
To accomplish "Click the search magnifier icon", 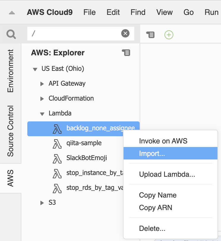I will tap(11, 34).
